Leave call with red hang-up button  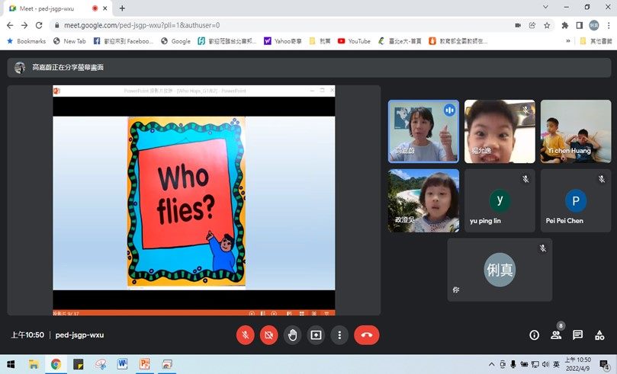point(366,334)
